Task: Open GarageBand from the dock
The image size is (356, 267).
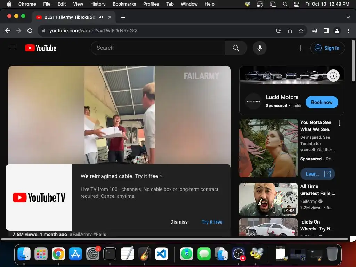Action: [144, 253]
